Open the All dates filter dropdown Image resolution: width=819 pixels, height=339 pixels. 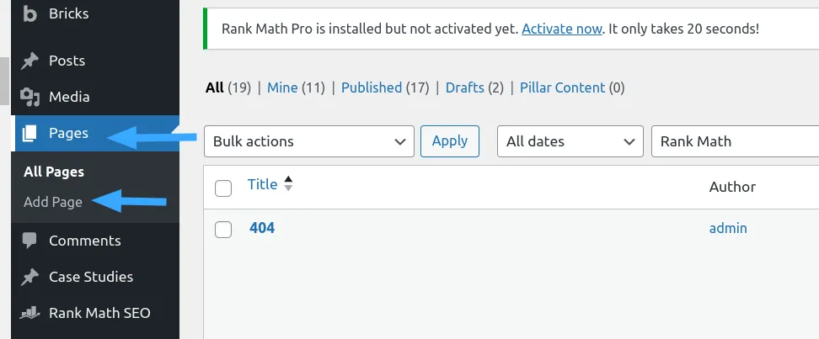tap(570, 141)
